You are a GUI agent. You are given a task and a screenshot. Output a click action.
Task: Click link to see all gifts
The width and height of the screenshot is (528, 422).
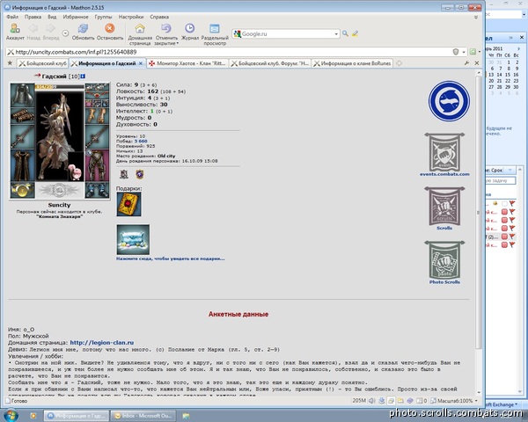(170, 258)
